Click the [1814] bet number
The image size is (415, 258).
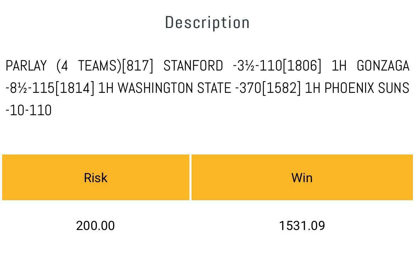(74, 88)
